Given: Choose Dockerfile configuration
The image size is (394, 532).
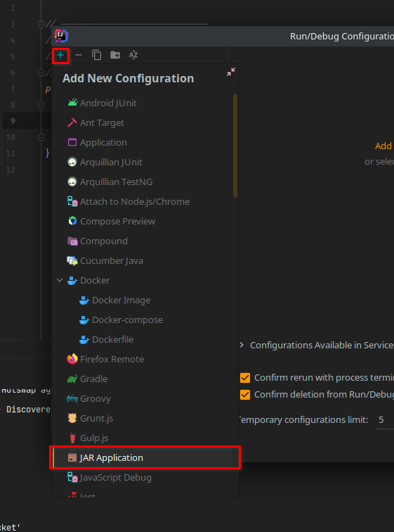Looking at the screenshot, I should pyautogui.click(x=145, y=339).
